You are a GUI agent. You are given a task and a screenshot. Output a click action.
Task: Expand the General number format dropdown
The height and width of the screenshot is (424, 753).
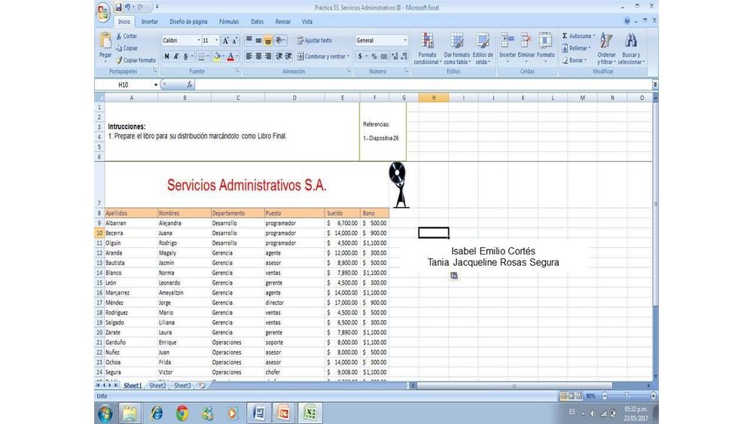tap(405, 41)
